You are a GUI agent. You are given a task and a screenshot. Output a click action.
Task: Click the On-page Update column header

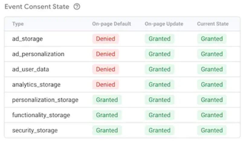(x=164, y=24)
